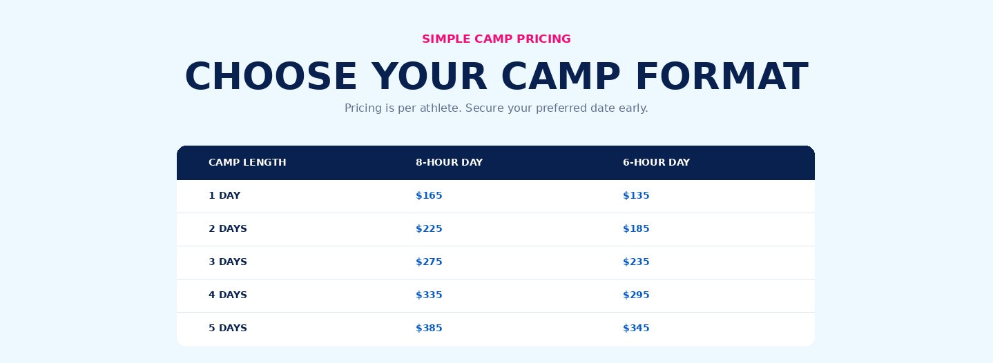Select the $345 five-day price
The height and width of the screenshot is (363, 993).
click(636, 328)
